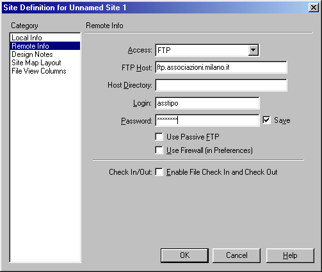Viewport: 322px width, 272px height.
Task: Confirm with the OK button
Action: pyautogui.click(x=184, y=255)
